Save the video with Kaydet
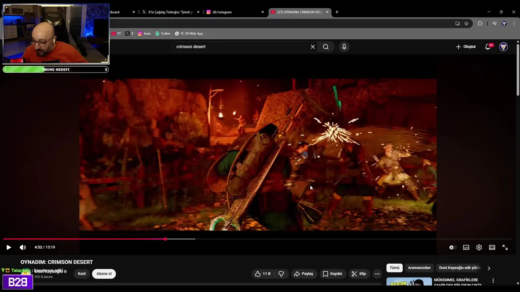Viewport: 520px width, 292px height. 332,274
